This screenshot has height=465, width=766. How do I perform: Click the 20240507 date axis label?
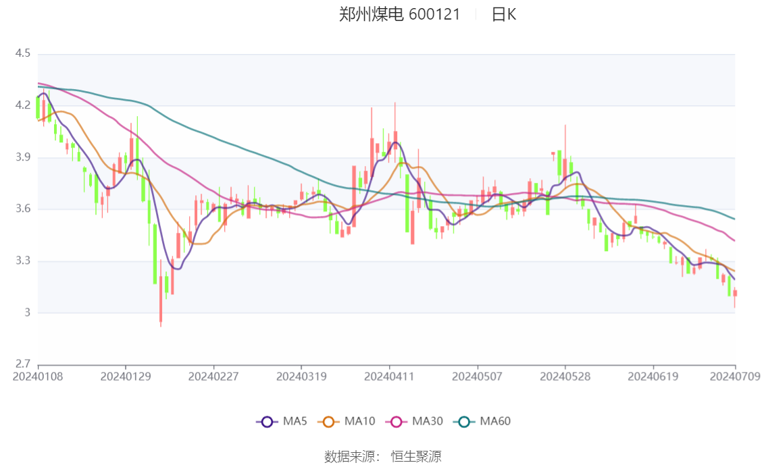point(478,377)
